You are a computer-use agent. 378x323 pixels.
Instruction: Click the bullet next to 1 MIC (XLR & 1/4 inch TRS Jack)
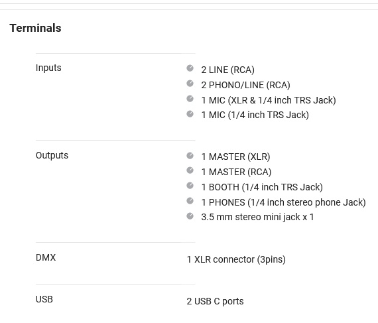(190, 99)
